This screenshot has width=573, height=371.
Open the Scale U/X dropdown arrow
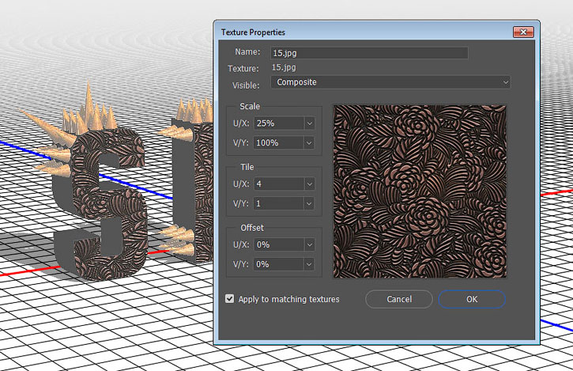[309, 123]
